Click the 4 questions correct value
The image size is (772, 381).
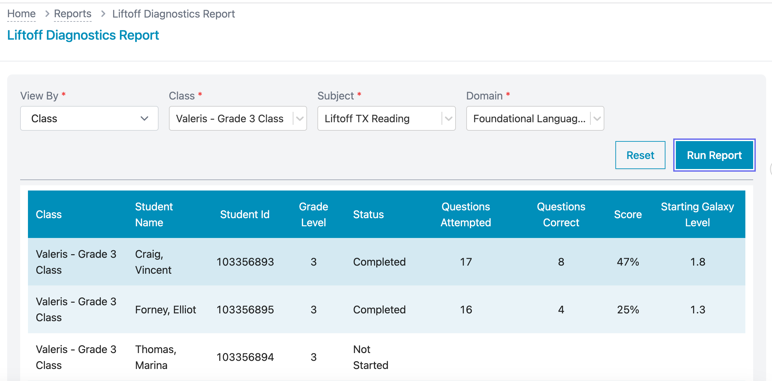coord(561,309)
